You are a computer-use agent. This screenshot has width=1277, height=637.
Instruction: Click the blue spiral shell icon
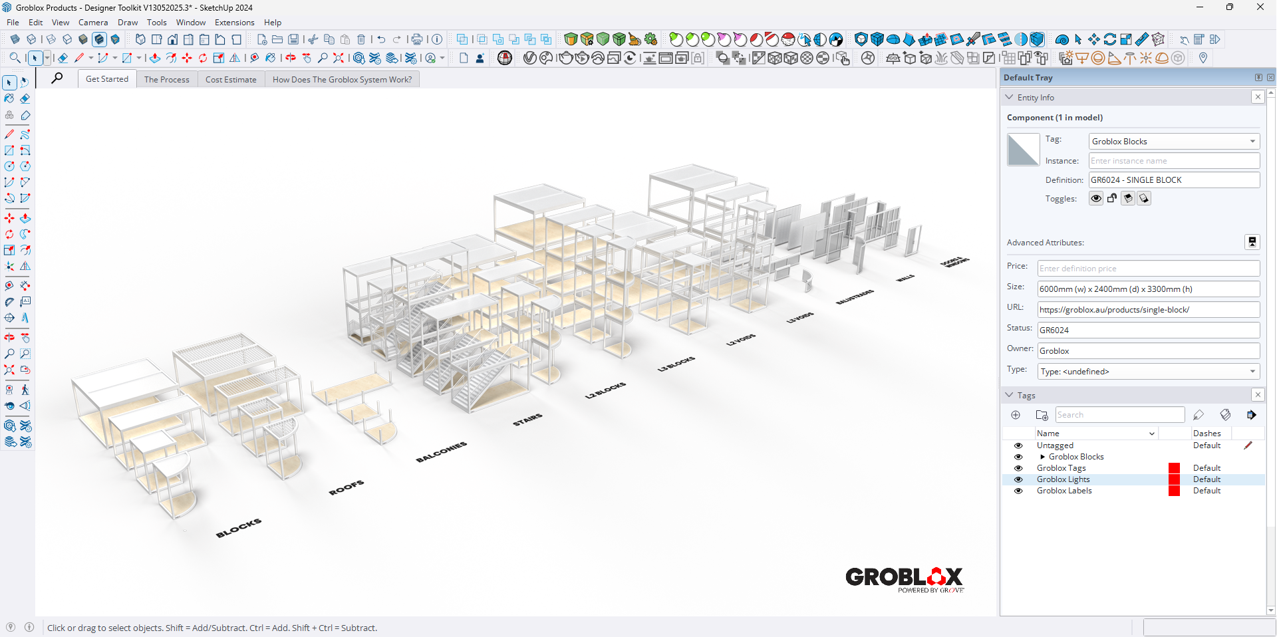[x=1062, y=39]
